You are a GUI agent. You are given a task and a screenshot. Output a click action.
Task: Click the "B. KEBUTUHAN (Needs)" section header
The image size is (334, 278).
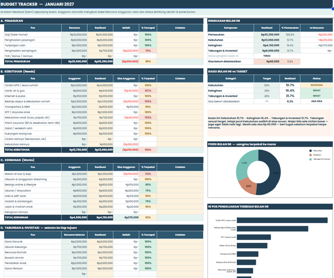tap(101, 71)
